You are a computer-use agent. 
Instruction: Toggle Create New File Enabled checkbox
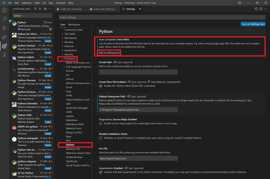(x=101, y=86)
